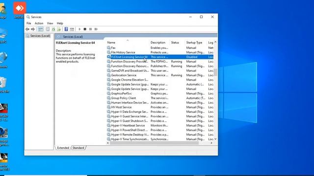Screen dimensions: 314x176
Task: Select the first Google Update Service (gupdate) row
Action: [160, 85]
